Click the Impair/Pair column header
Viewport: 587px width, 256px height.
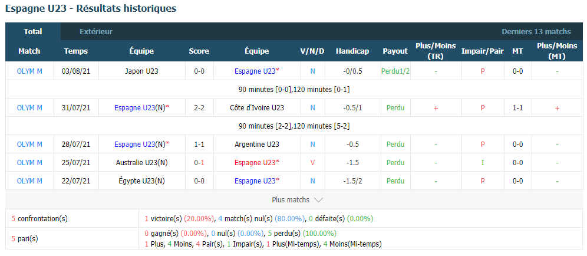pyautogui.click(x=483, y=51)
